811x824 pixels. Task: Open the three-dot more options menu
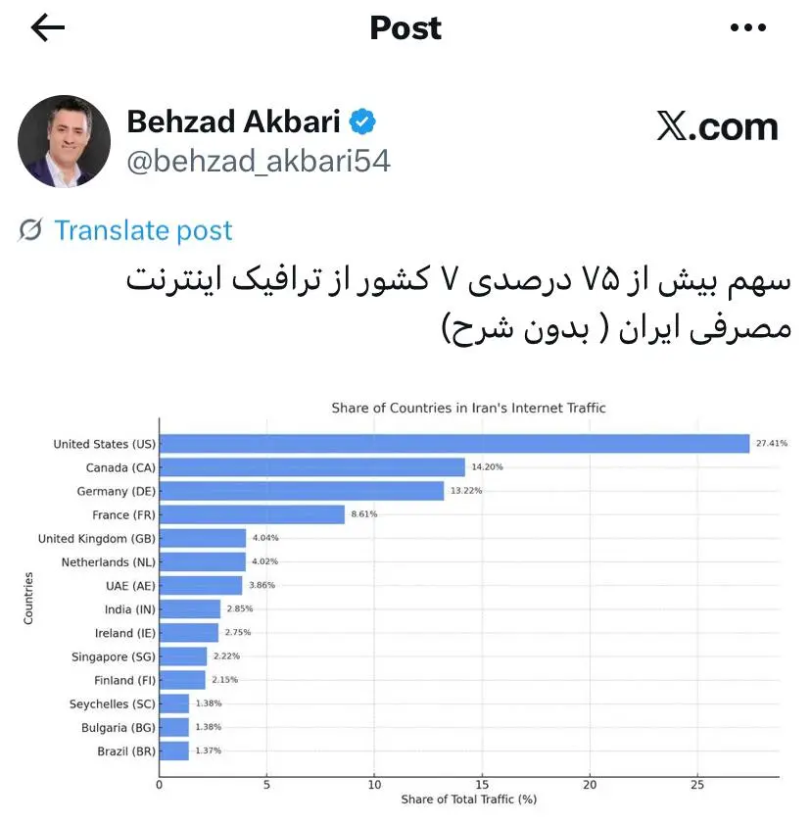pos(748,27)
